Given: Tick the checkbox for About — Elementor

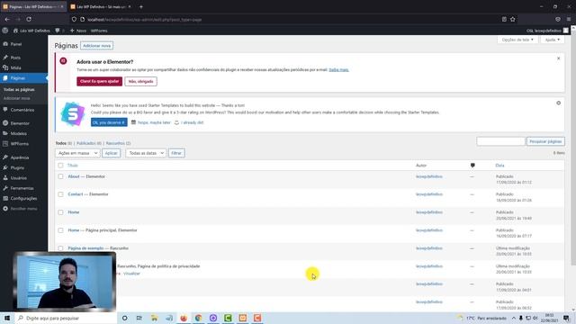Looking at the screenshot, I should click(60, 176).
